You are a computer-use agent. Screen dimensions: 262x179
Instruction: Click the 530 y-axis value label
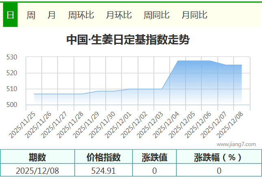click(11, 57)
